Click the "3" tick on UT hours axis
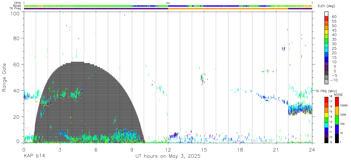The height and width of the screenshot is (162, 351). click(x=60, y=150)
